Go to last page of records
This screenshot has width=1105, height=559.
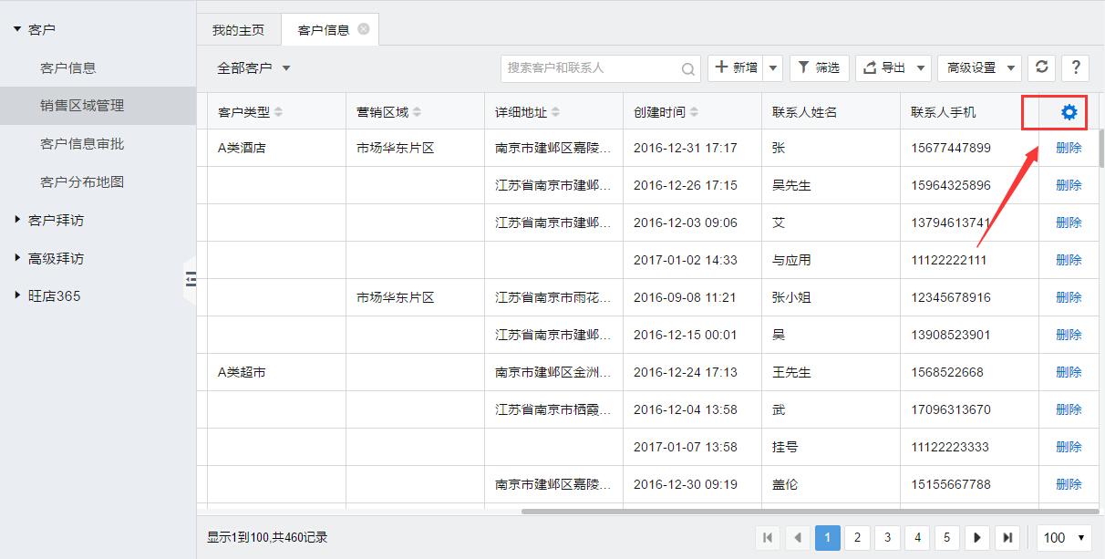pos(1007,538)
